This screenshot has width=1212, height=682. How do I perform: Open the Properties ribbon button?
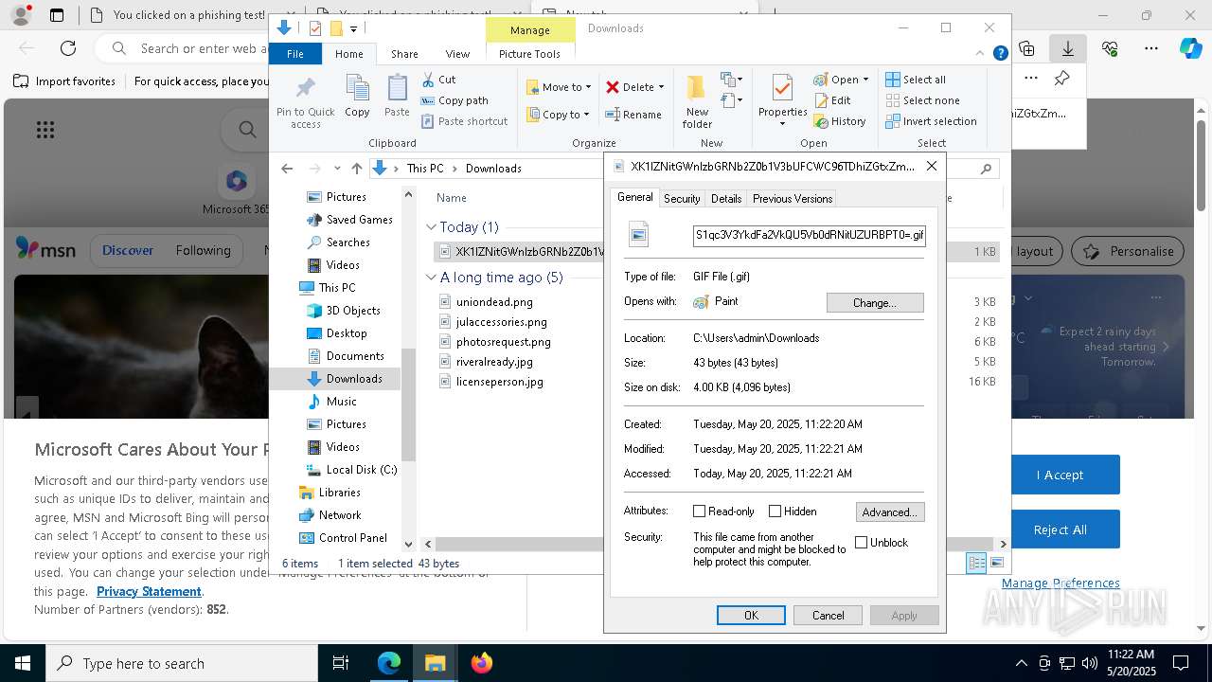click(x=782, y=101)
